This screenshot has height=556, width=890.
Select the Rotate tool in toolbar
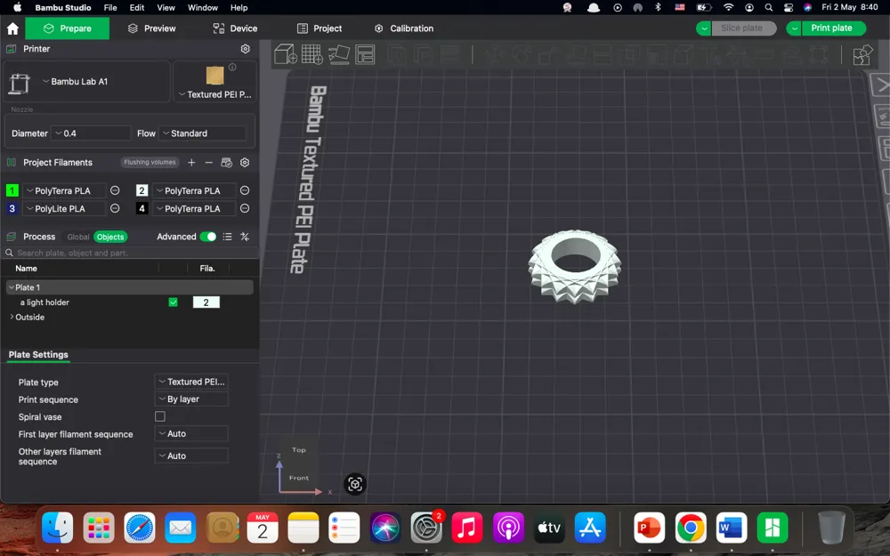(x=521, y=54)
